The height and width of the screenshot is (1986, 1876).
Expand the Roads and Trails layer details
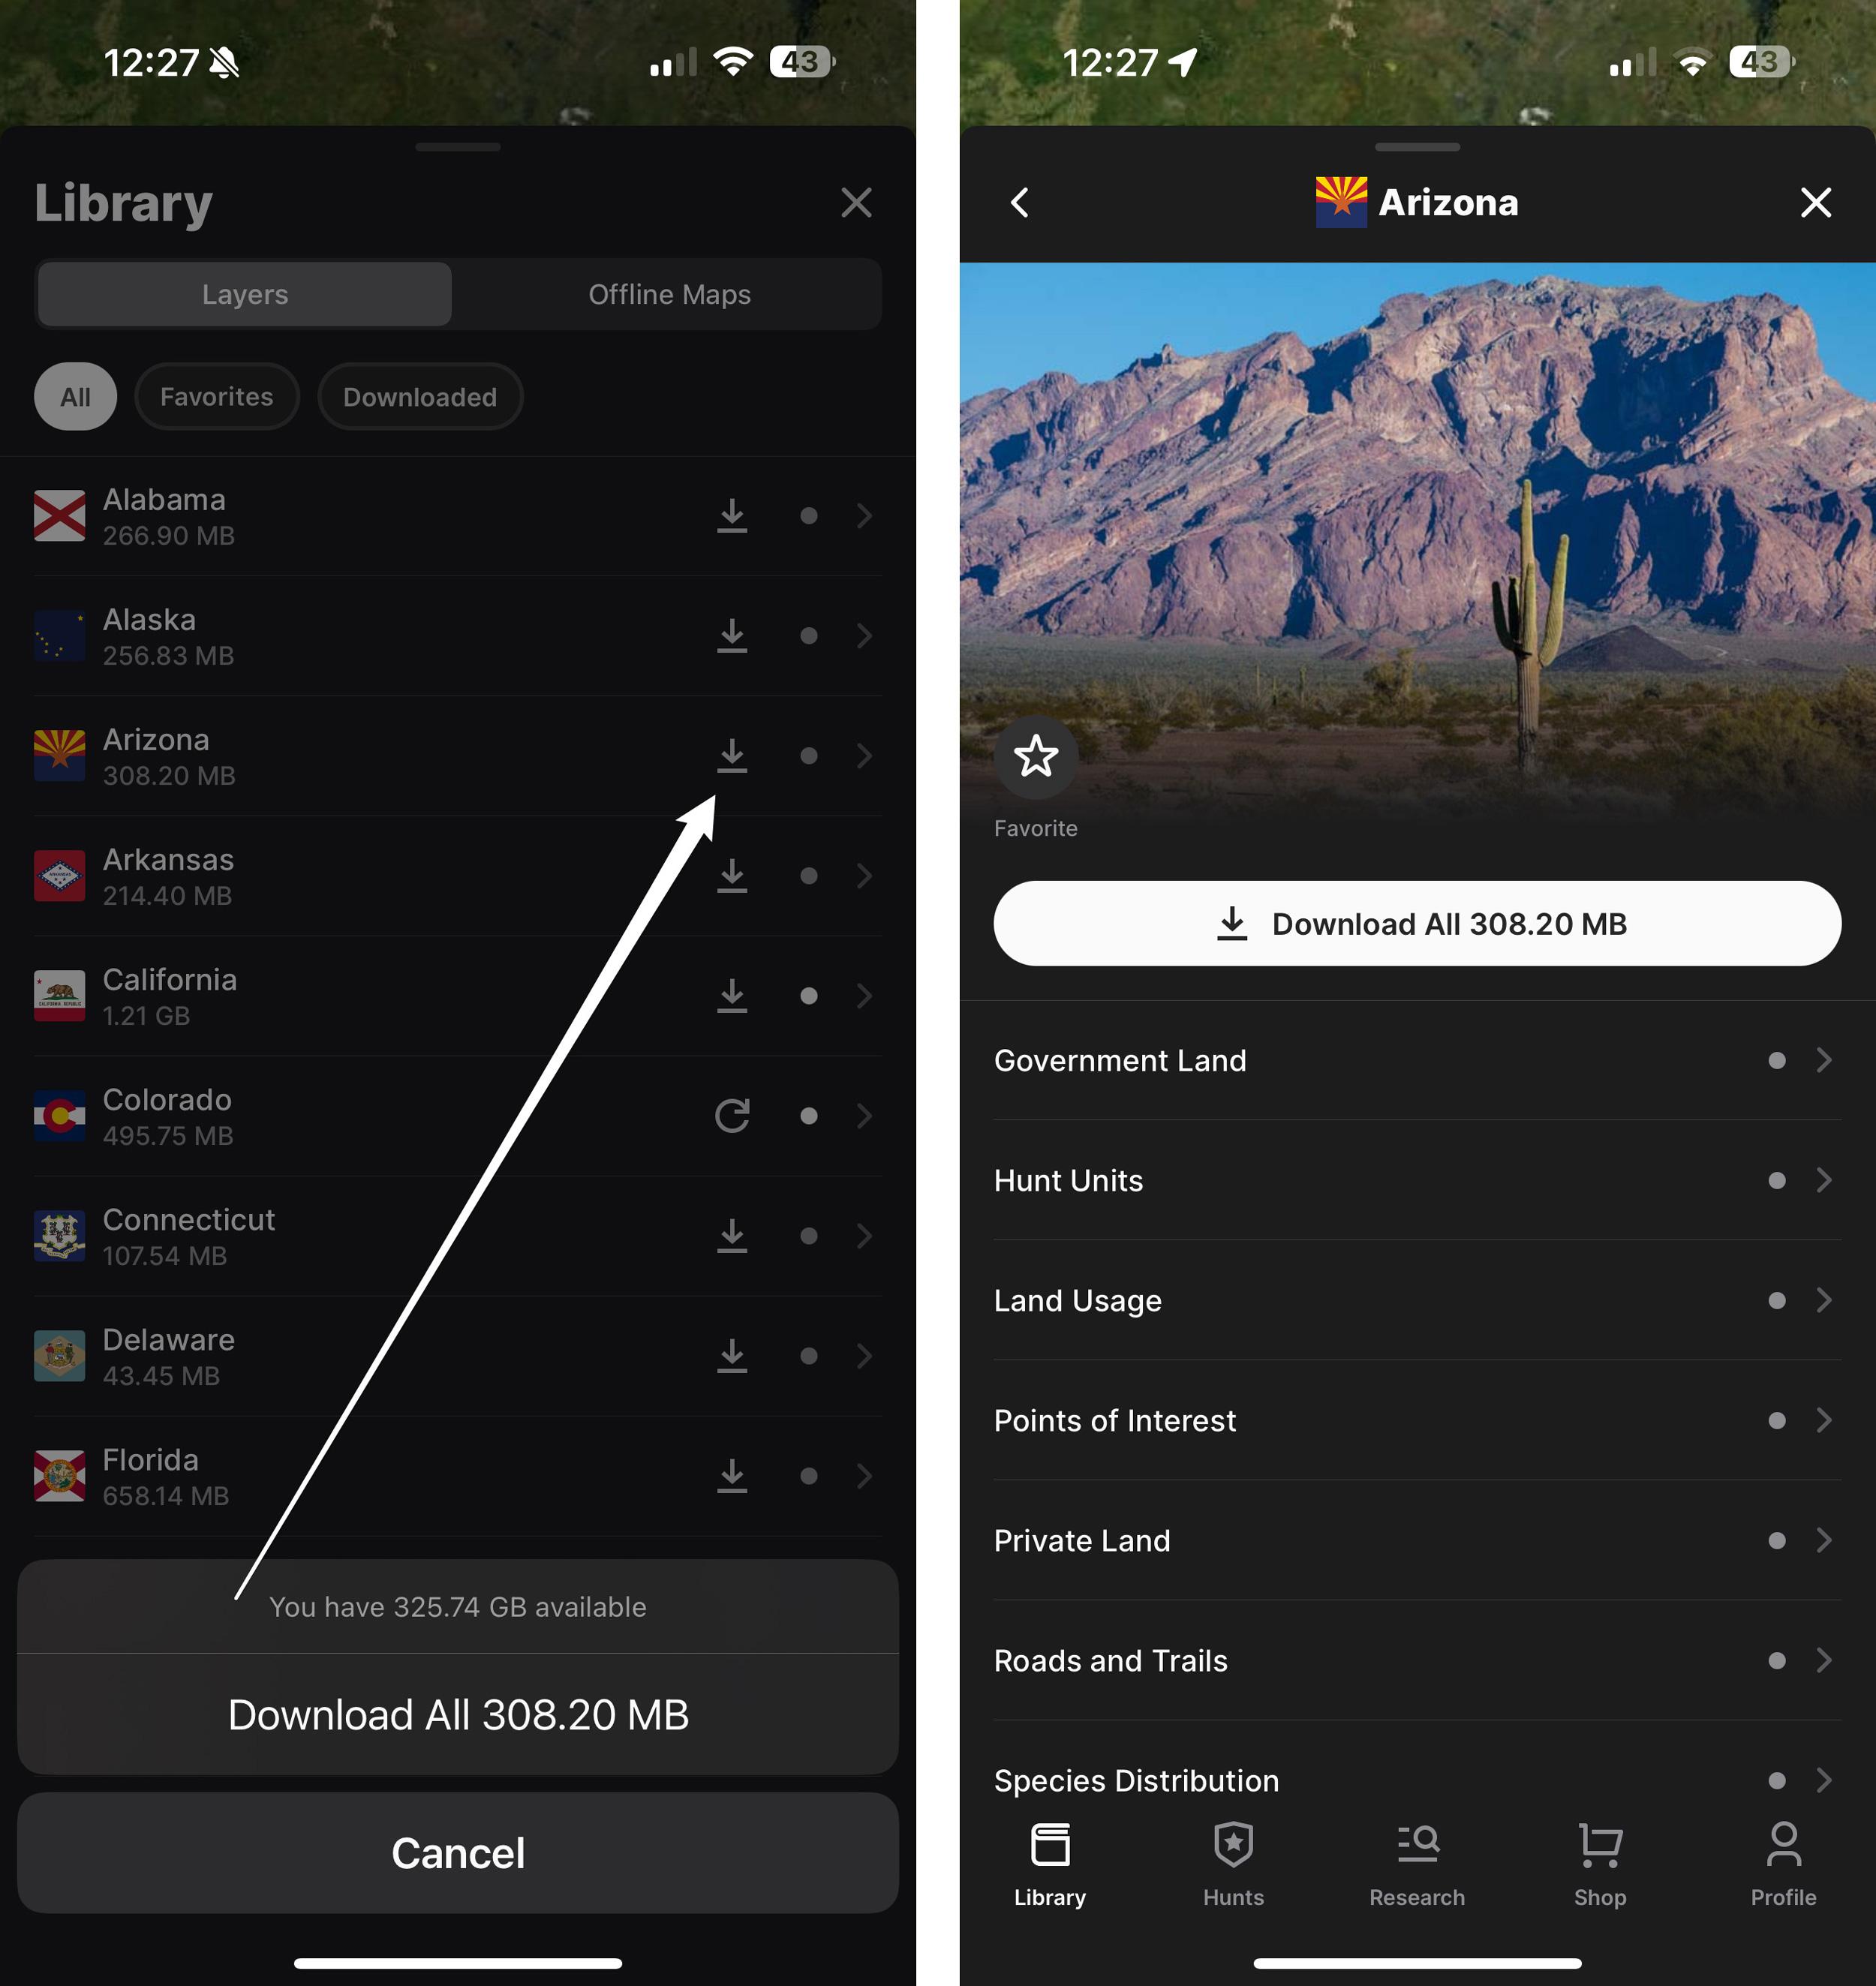pos(1829,1660)
